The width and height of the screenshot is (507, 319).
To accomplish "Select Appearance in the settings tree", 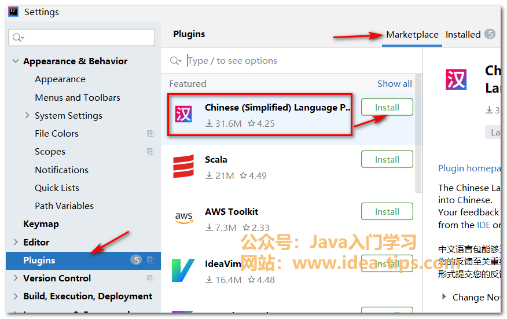I will click(x=60, y=79).
